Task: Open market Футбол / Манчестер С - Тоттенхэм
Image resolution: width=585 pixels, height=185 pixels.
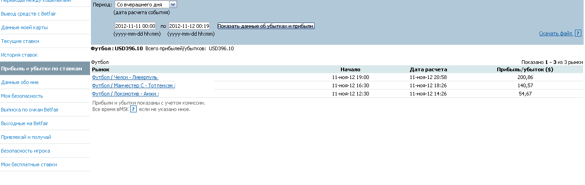Action: (x=133, y=85)
